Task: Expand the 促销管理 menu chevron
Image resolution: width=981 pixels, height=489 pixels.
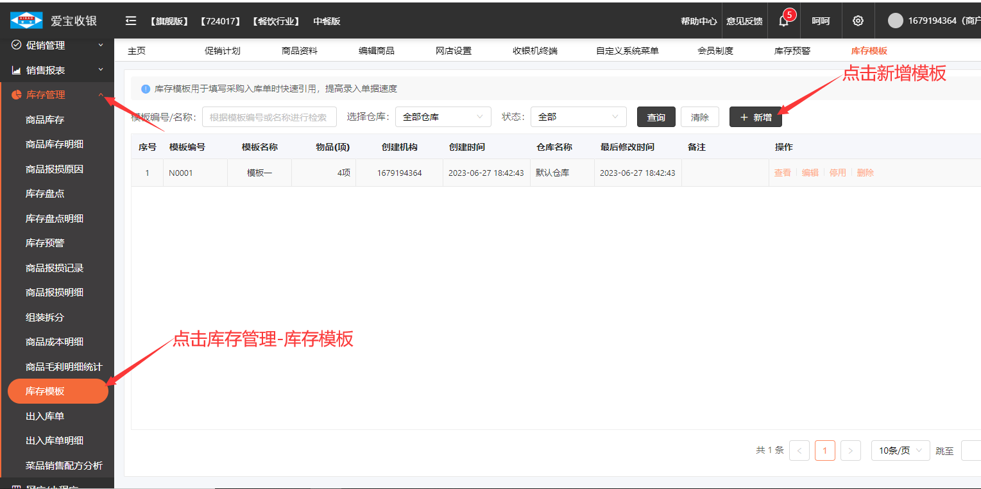Action: click(101, 46)
